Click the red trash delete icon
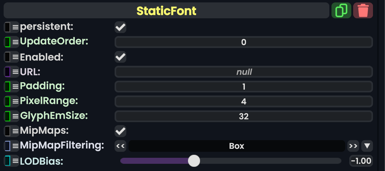The height and width of the screenshot is (171, 385). [363, 10]
